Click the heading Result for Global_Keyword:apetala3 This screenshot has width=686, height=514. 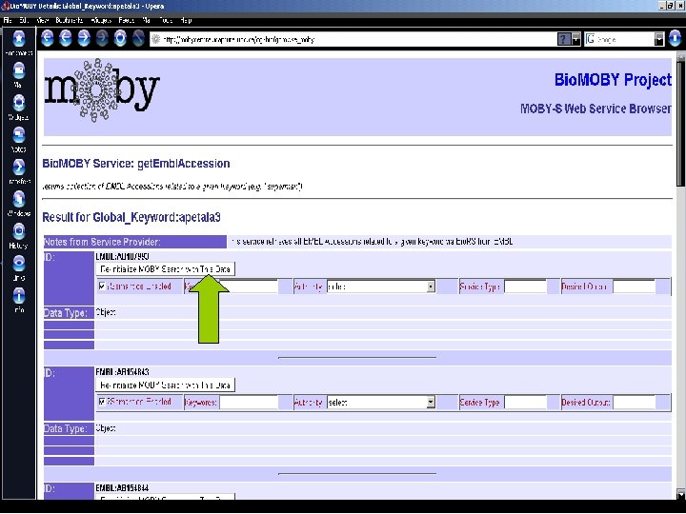coord(131,217)
